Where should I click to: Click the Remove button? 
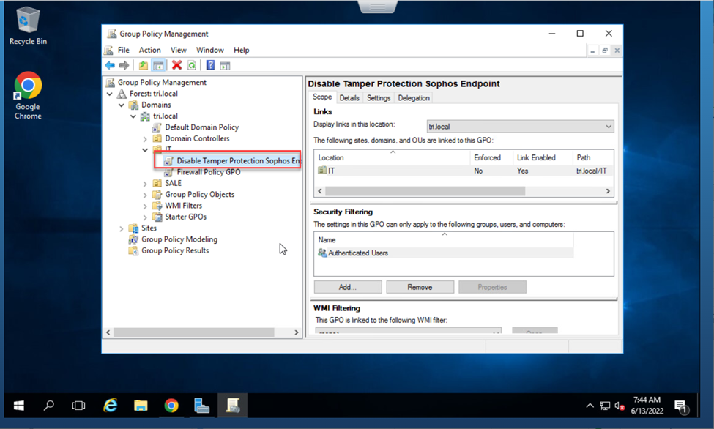pos(420,287)
